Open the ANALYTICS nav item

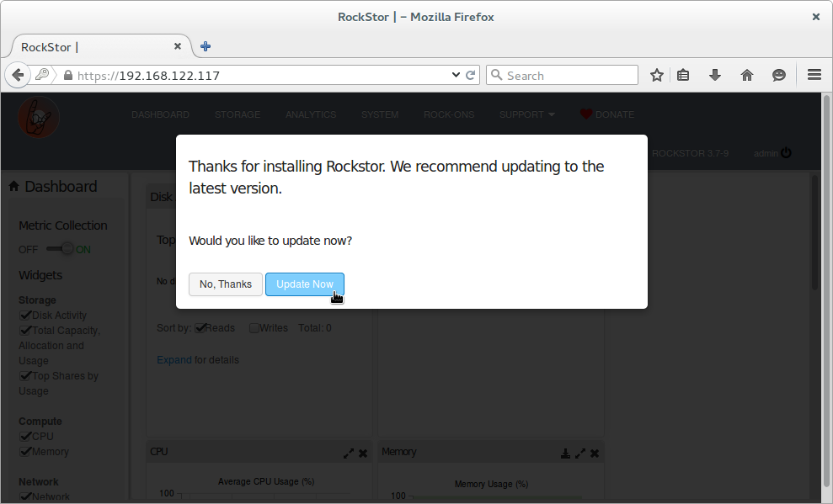point(311,114)
